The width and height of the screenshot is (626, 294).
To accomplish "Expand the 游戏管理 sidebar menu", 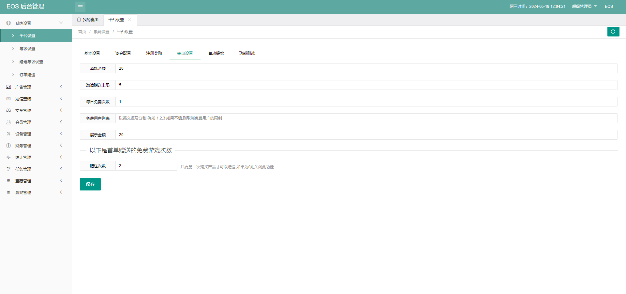I will tap(36, 192).
